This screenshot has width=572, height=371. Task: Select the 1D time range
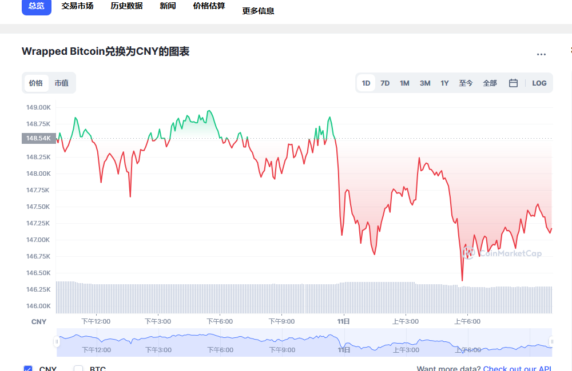tap(366, 83)
